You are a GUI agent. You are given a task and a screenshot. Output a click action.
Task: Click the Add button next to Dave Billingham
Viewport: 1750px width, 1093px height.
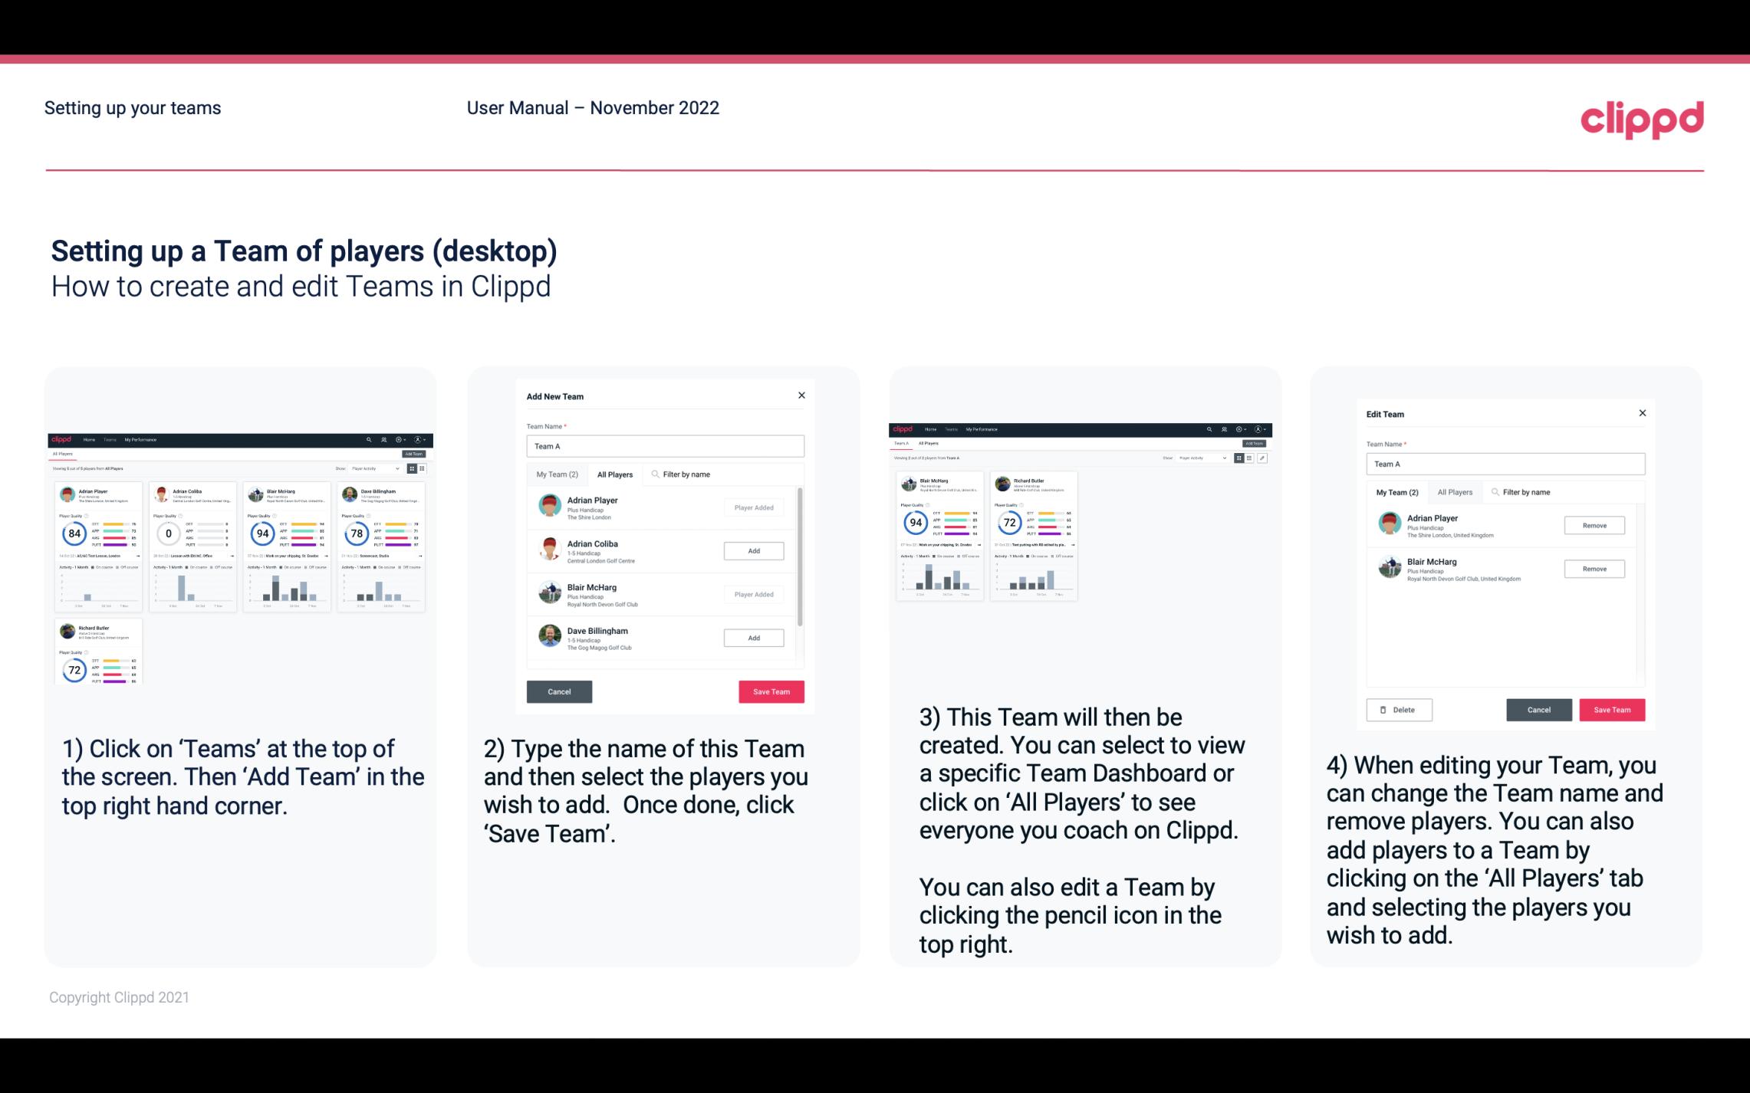tap(752, 636)
